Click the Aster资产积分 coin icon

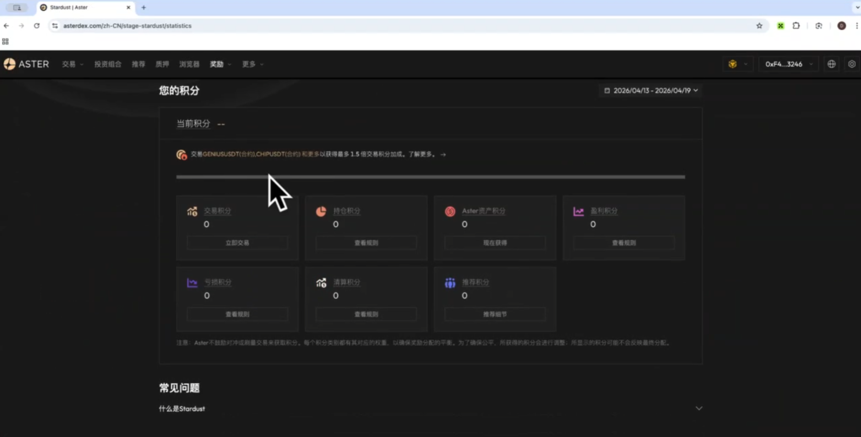450,211
